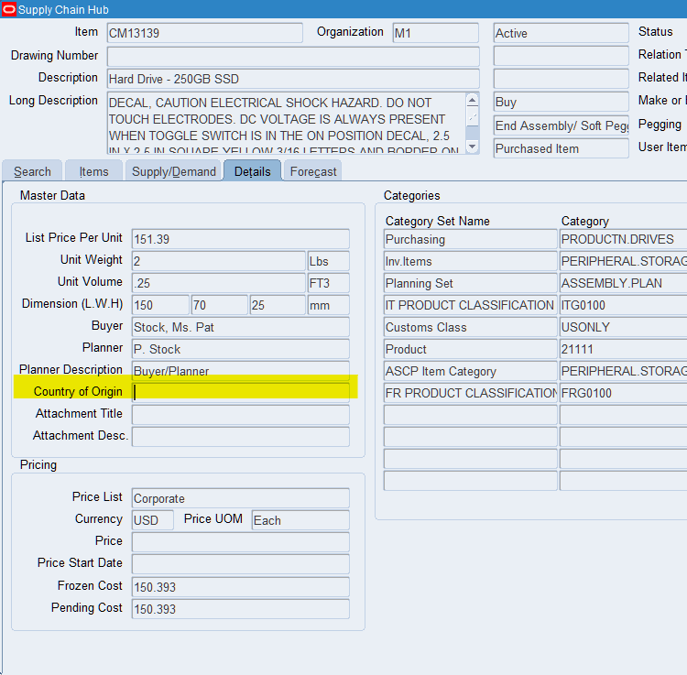Screen dimensions: 687x675
Task: Select the Product category set cell
Action: [471, 349]
